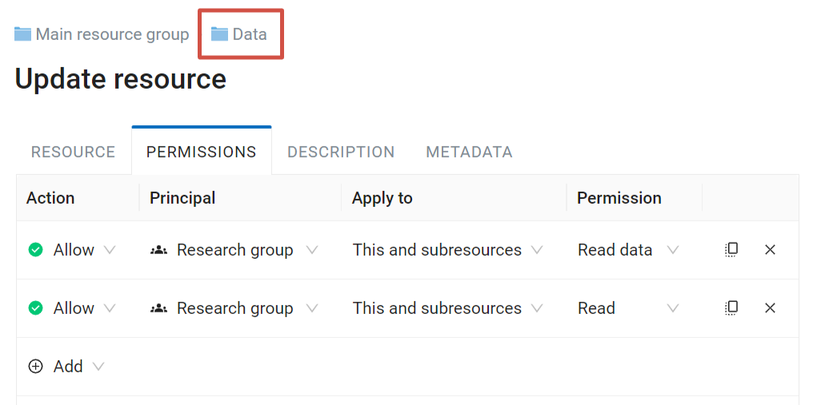
Task: Go to the METADATA tab
Action: click(x=469, y=152)
